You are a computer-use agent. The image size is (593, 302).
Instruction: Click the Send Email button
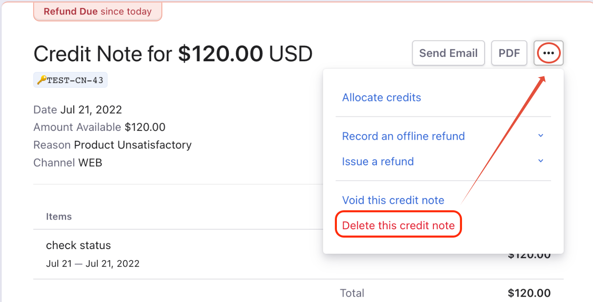(x=448, y=53)
